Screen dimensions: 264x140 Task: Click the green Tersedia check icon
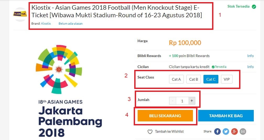pyautogui.click(x=213, y=67)
